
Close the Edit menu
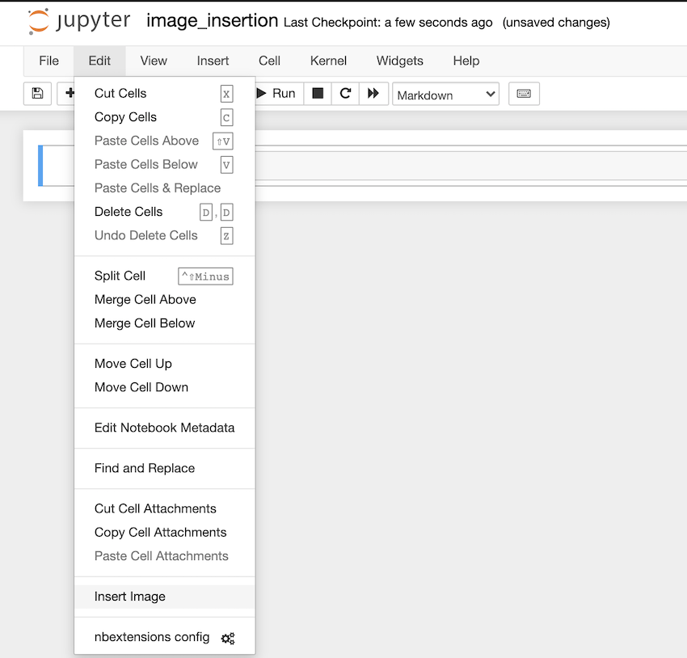99,61
